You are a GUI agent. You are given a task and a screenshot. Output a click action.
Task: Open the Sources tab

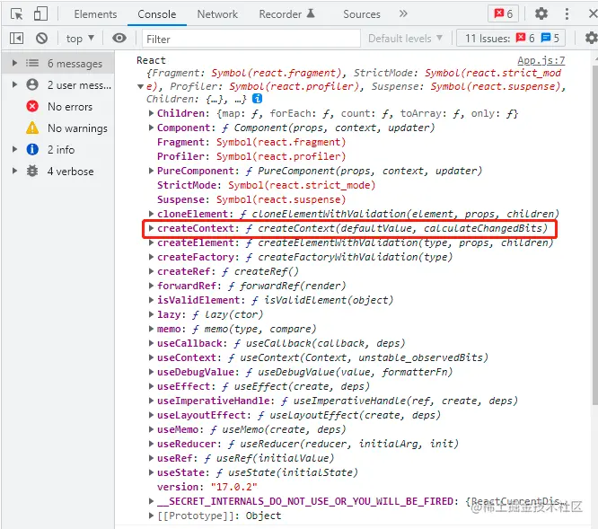(362, 14)
